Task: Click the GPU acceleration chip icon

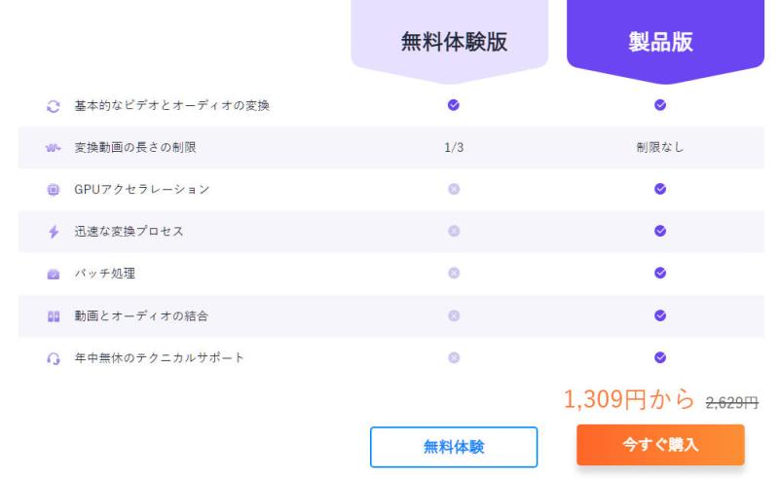Action: click(x=54, y=190)
